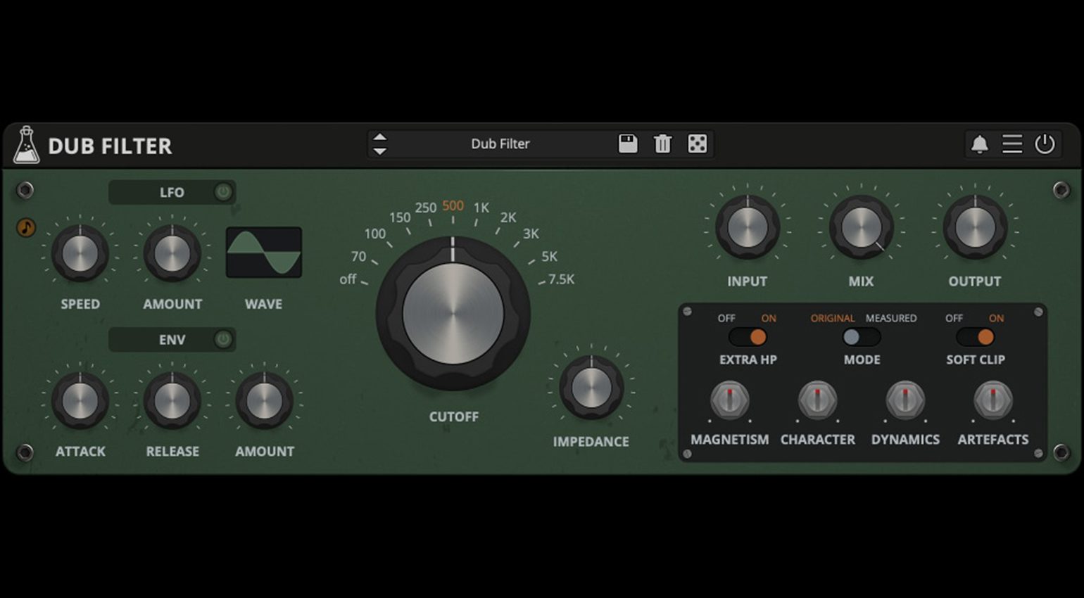Click the Dub Filter flask logo icon
Viewport: 1084px width, 598px height.
26,144
